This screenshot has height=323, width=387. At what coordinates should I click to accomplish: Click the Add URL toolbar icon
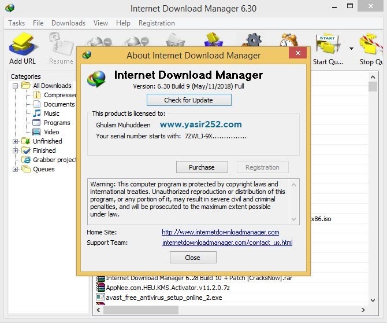tap(23, 45)
